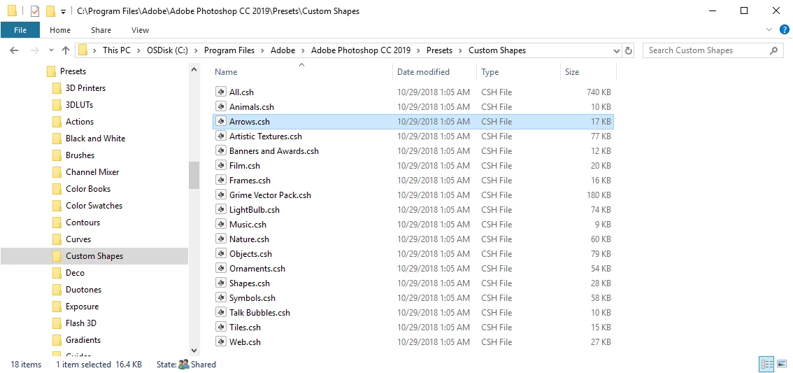The height and width of the screenshot is (373, 793).
Task: Open the Recent locations dropdown arrow
Action: (51, 50)
